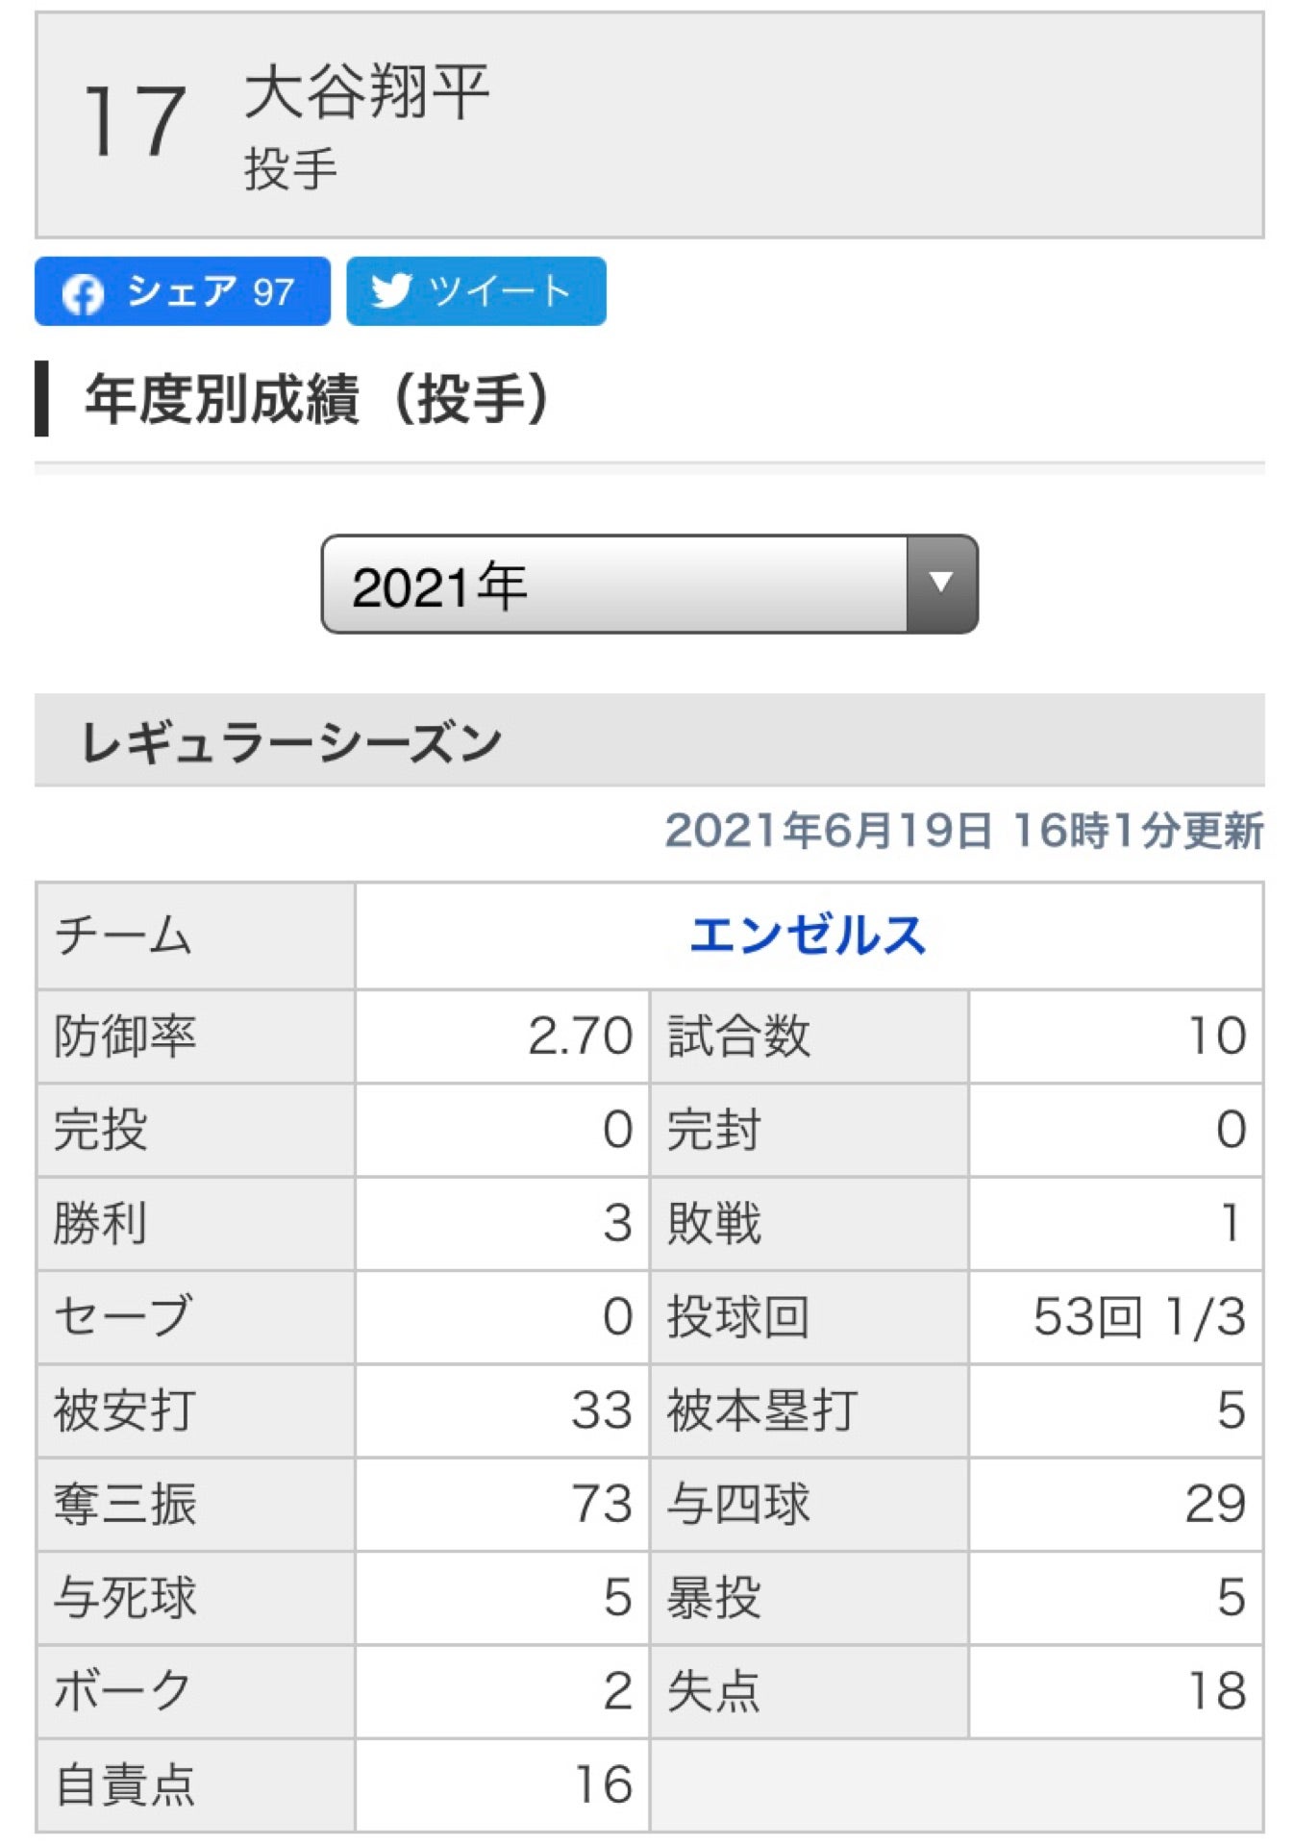Click the 年度別成績（投手） heading

[317, 399]
